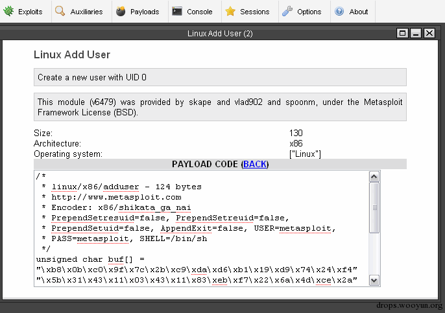This screenshot has width=445, height=313.
Task: Click the magnifier Auxiliaries icon
Action: (60, 11)
